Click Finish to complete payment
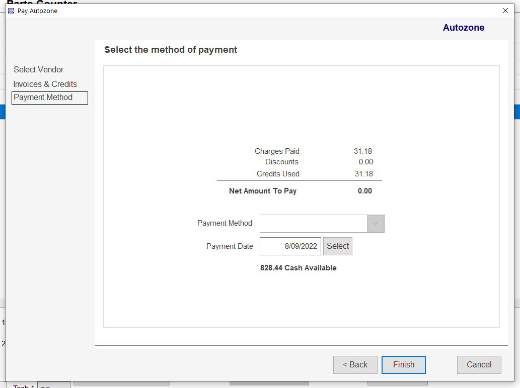The image size is (520, 388). click(x=404, y=364)
